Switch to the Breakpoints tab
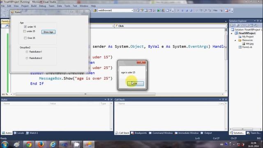The height and width of the screenshot is (148, 263). tap(139, 133)
